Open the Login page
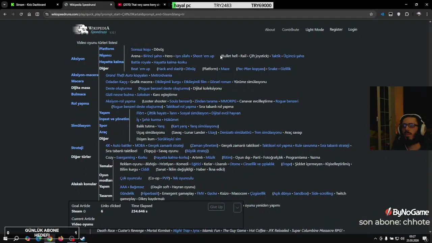Image resolution: width=432 pixels, height=243 pixels. (x=353, y=29)
